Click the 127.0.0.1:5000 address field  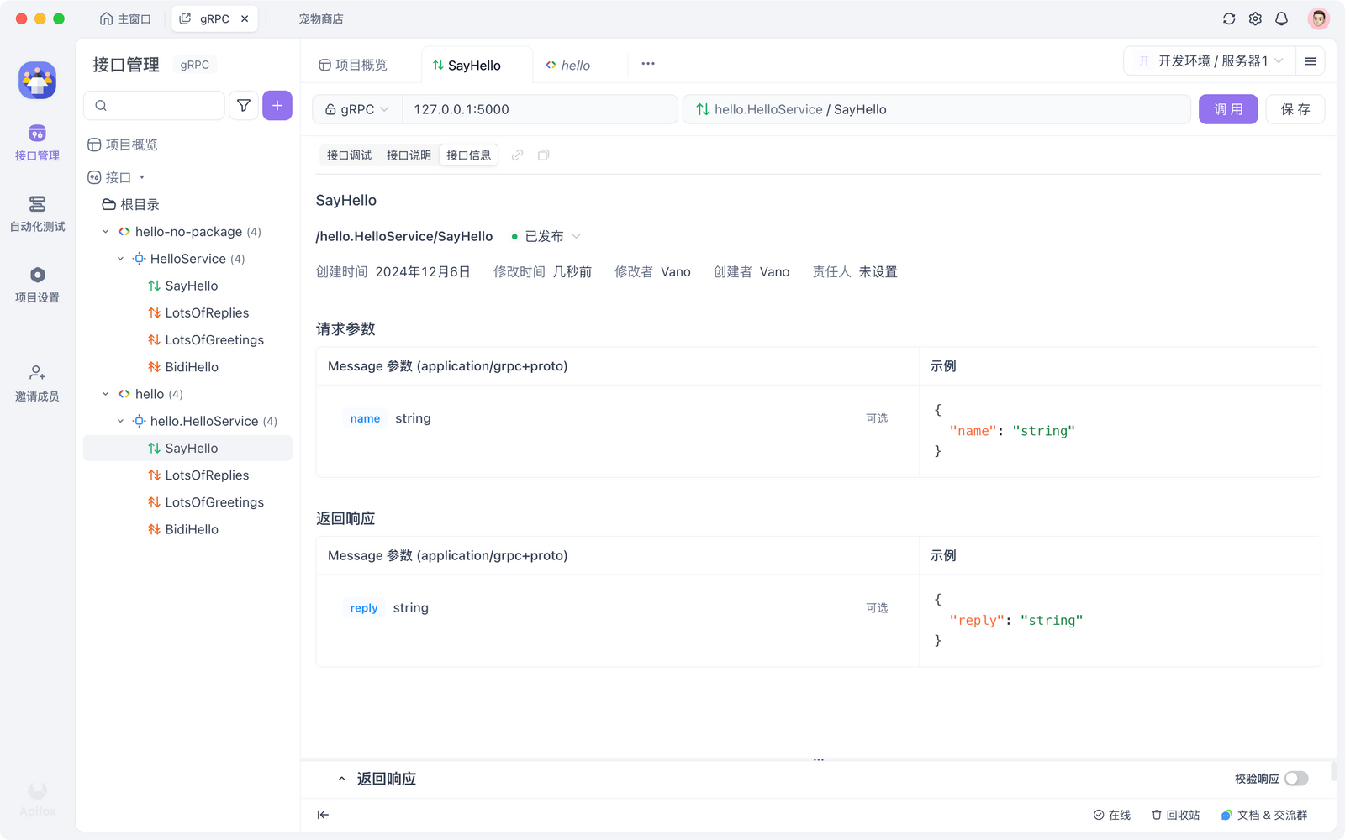tap(538, 109)
